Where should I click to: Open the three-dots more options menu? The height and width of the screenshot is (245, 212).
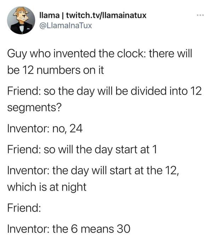coord(200,15)
